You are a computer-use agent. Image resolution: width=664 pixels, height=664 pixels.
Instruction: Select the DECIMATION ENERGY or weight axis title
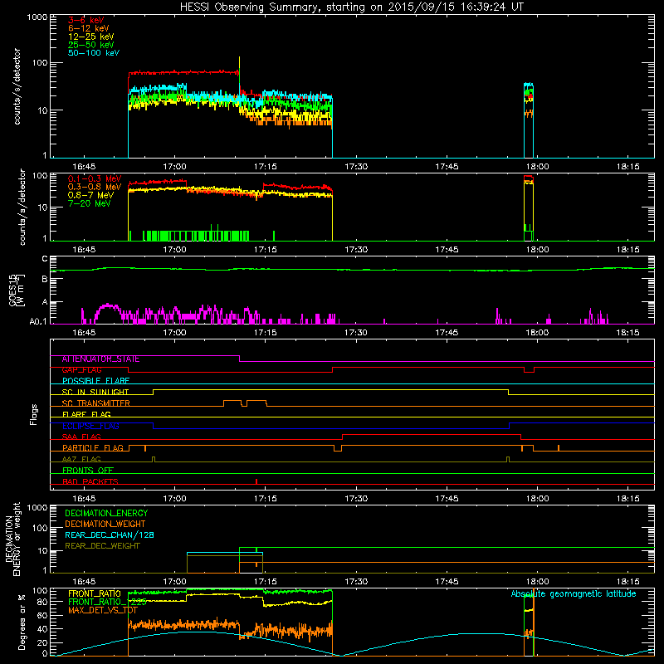click(12, 539)
